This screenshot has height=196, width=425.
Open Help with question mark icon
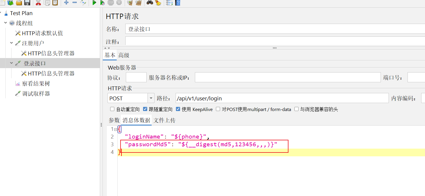click(x=178, y=3)
